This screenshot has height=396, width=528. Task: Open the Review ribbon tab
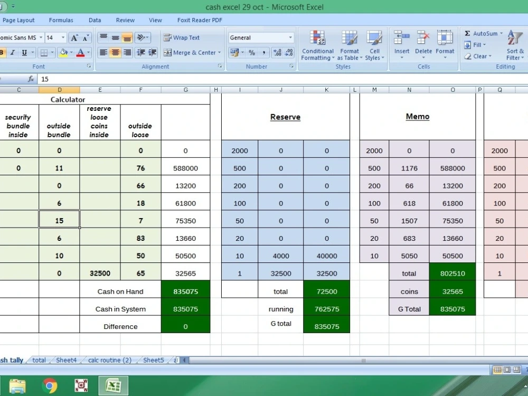tap(125, 20)
